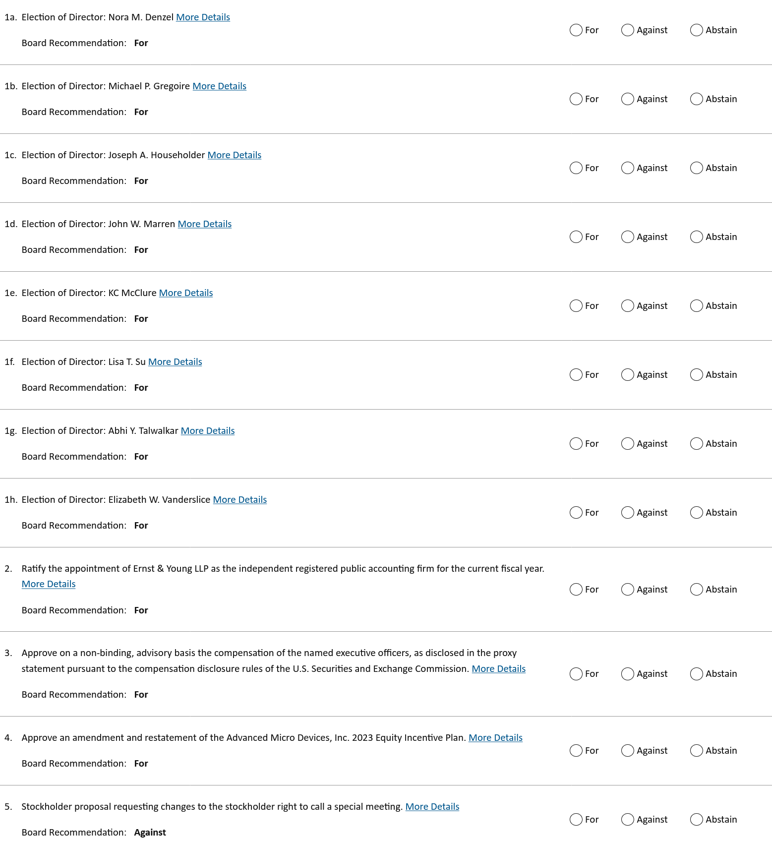The height and width of the screenshot is (842, 772).
Task: Vote For Nora M. Denzel
Action: (576, 30)
